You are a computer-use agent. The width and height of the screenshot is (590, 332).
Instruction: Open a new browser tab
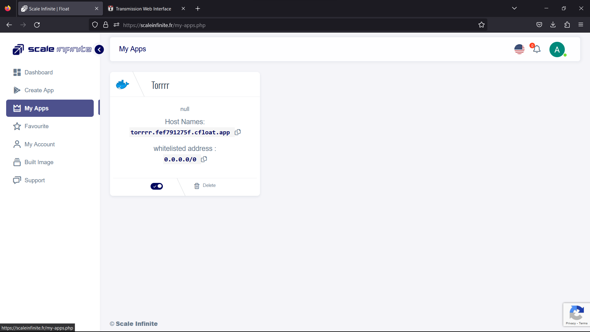coord(198,9)
